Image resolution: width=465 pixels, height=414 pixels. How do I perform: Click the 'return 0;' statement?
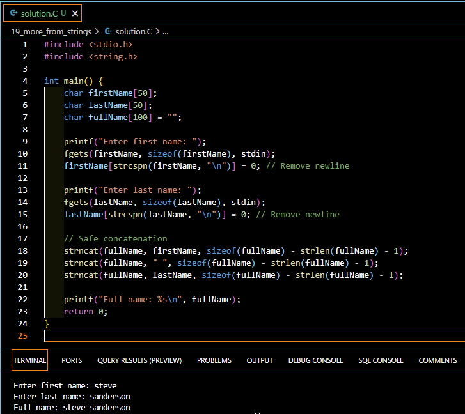(x=86, y=312)
